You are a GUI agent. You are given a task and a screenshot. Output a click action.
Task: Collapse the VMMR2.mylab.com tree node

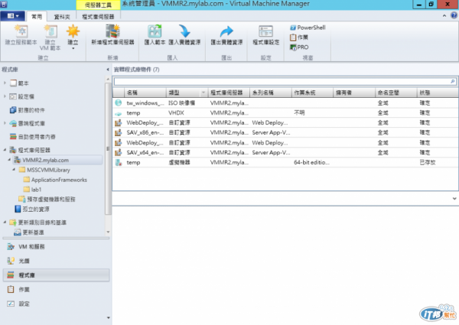(9, 160)
